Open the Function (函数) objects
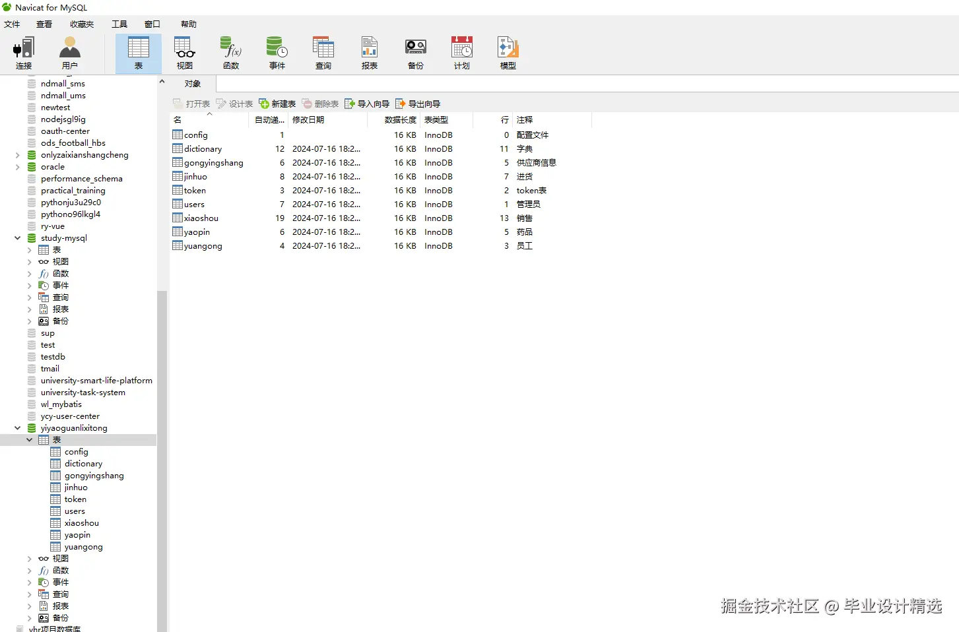 [x=231, y=53]
